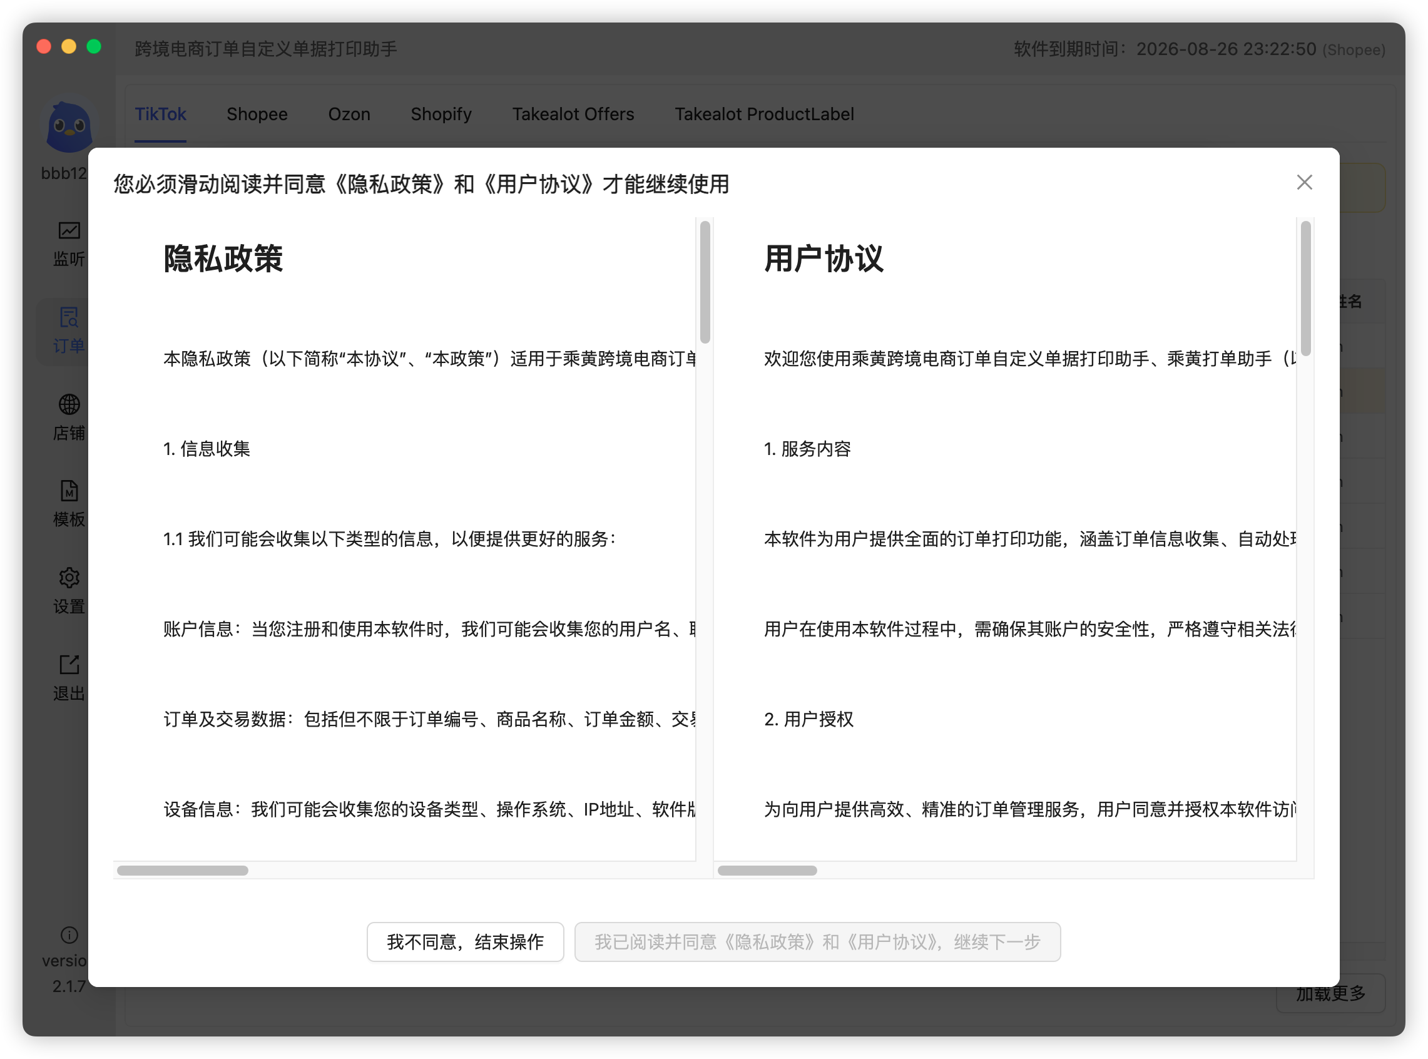Click the line starting "本隐私政策（以下简称"
The image size is (1428, 1059).
click(429, 359)
